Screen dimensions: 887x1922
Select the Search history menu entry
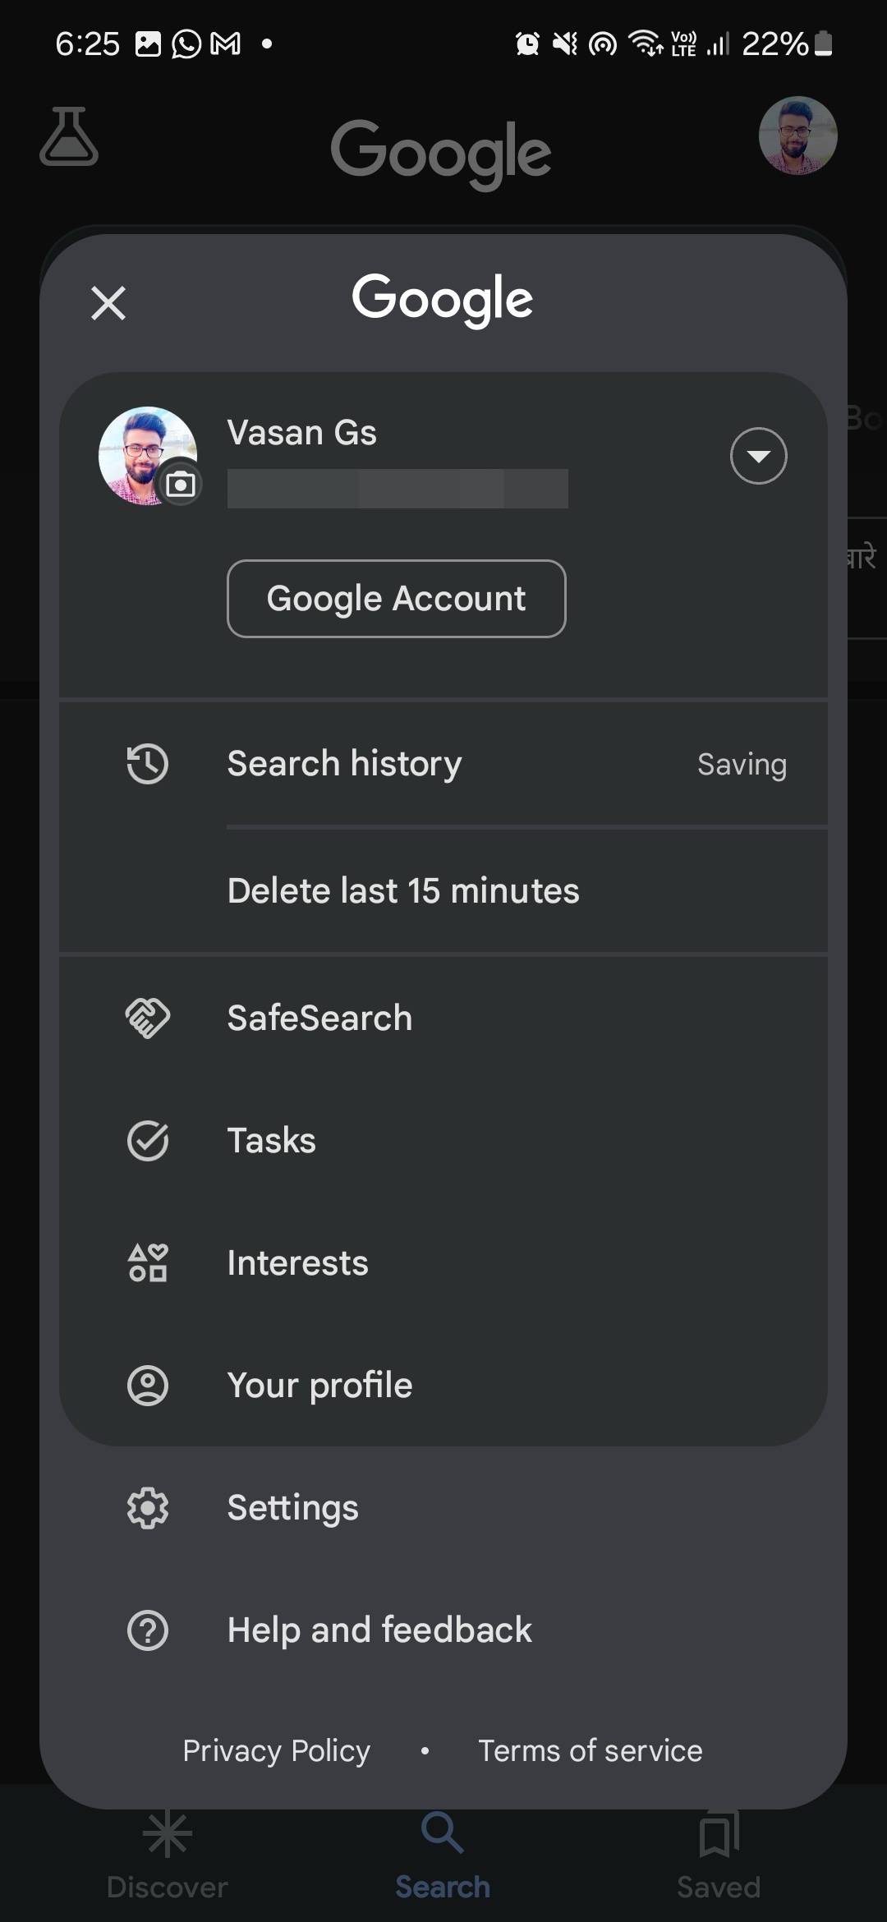(x=344, y=764)
